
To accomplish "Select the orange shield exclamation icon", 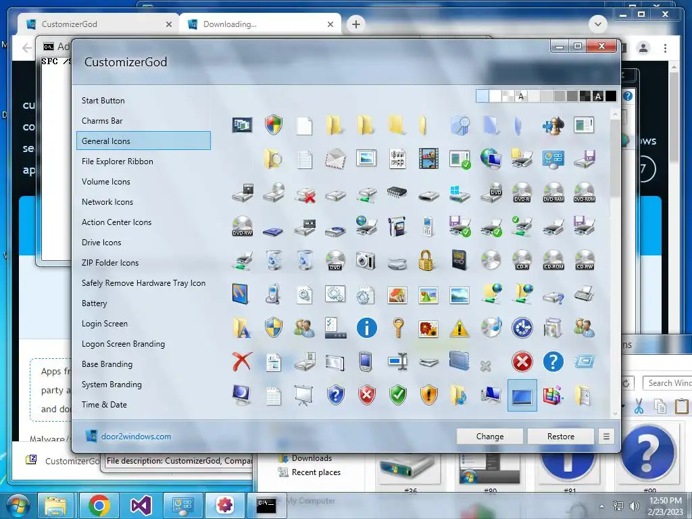I will pyautogui.click(x=428, y=395).
